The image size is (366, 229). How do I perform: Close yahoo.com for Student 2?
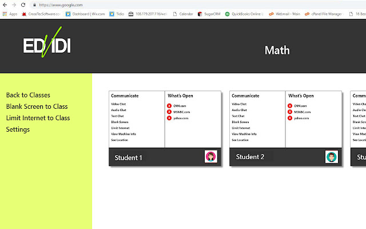point(290,118)
